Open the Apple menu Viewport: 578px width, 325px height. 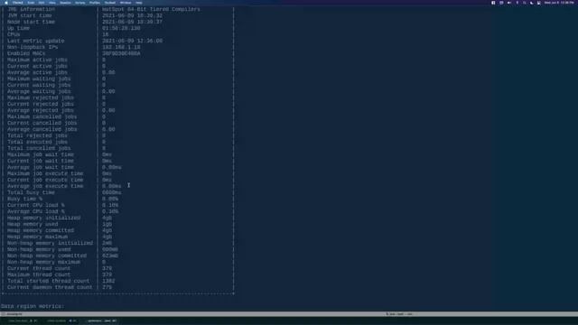(x=6, y=3)
